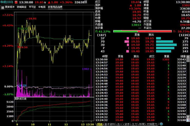Select the 13:24:35 tick row
The height and width of the screenshot is (126, 190).
point(140,108)
